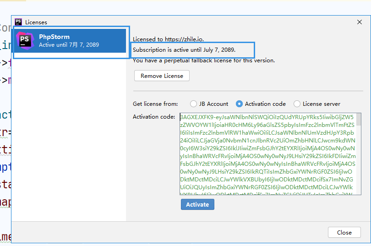Click the 'Activation code:' label
The height and width of the screenshot is (246, 371).
[x=154, y=117]
